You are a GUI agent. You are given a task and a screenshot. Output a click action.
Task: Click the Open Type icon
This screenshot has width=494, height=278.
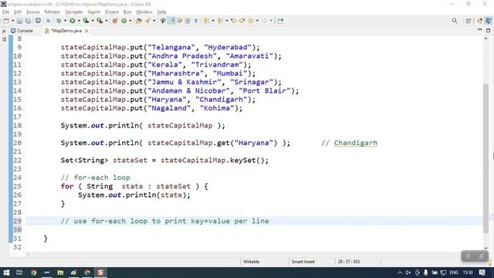[139, 21]
